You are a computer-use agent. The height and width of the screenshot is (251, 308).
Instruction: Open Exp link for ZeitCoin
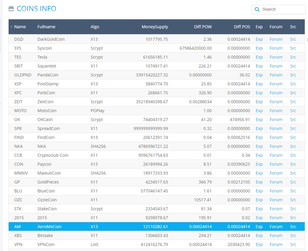coord(259,102)
